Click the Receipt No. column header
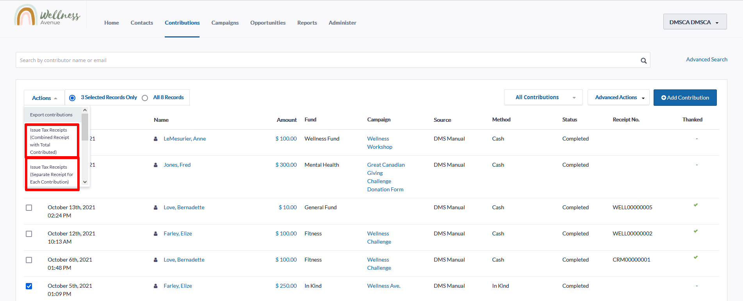This screenshot has width=743, height=301. tap(626, 119)
